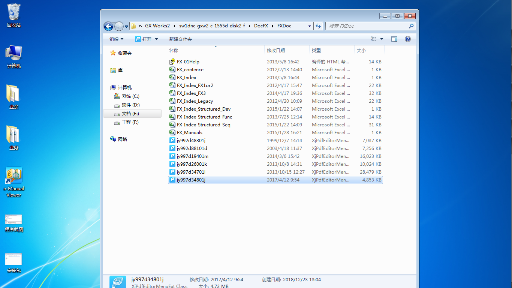The image size is (512, 288).
Task: Toggle the preview pane button
Action: click(394, 39)
